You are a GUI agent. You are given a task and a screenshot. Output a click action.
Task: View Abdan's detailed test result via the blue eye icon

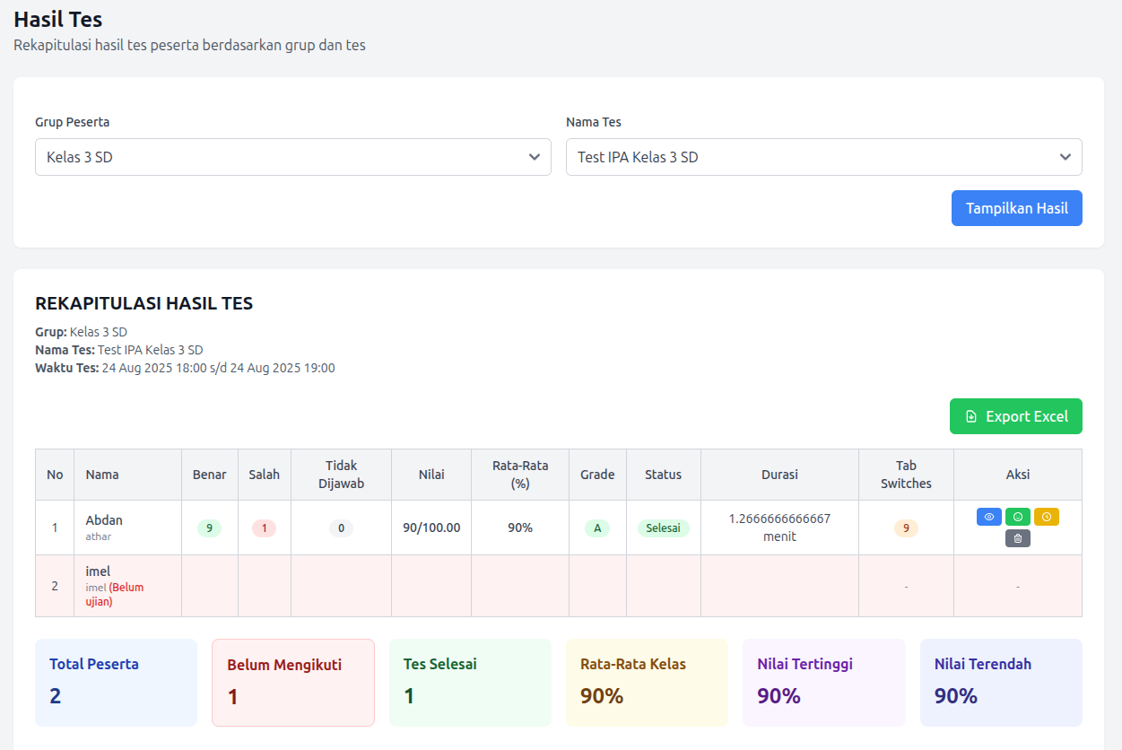pos(988,516)
